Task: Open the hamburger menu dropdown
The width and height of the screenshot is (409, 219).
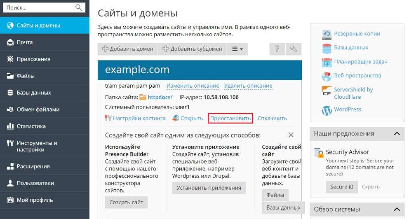Action: click(x=237, y=49)
